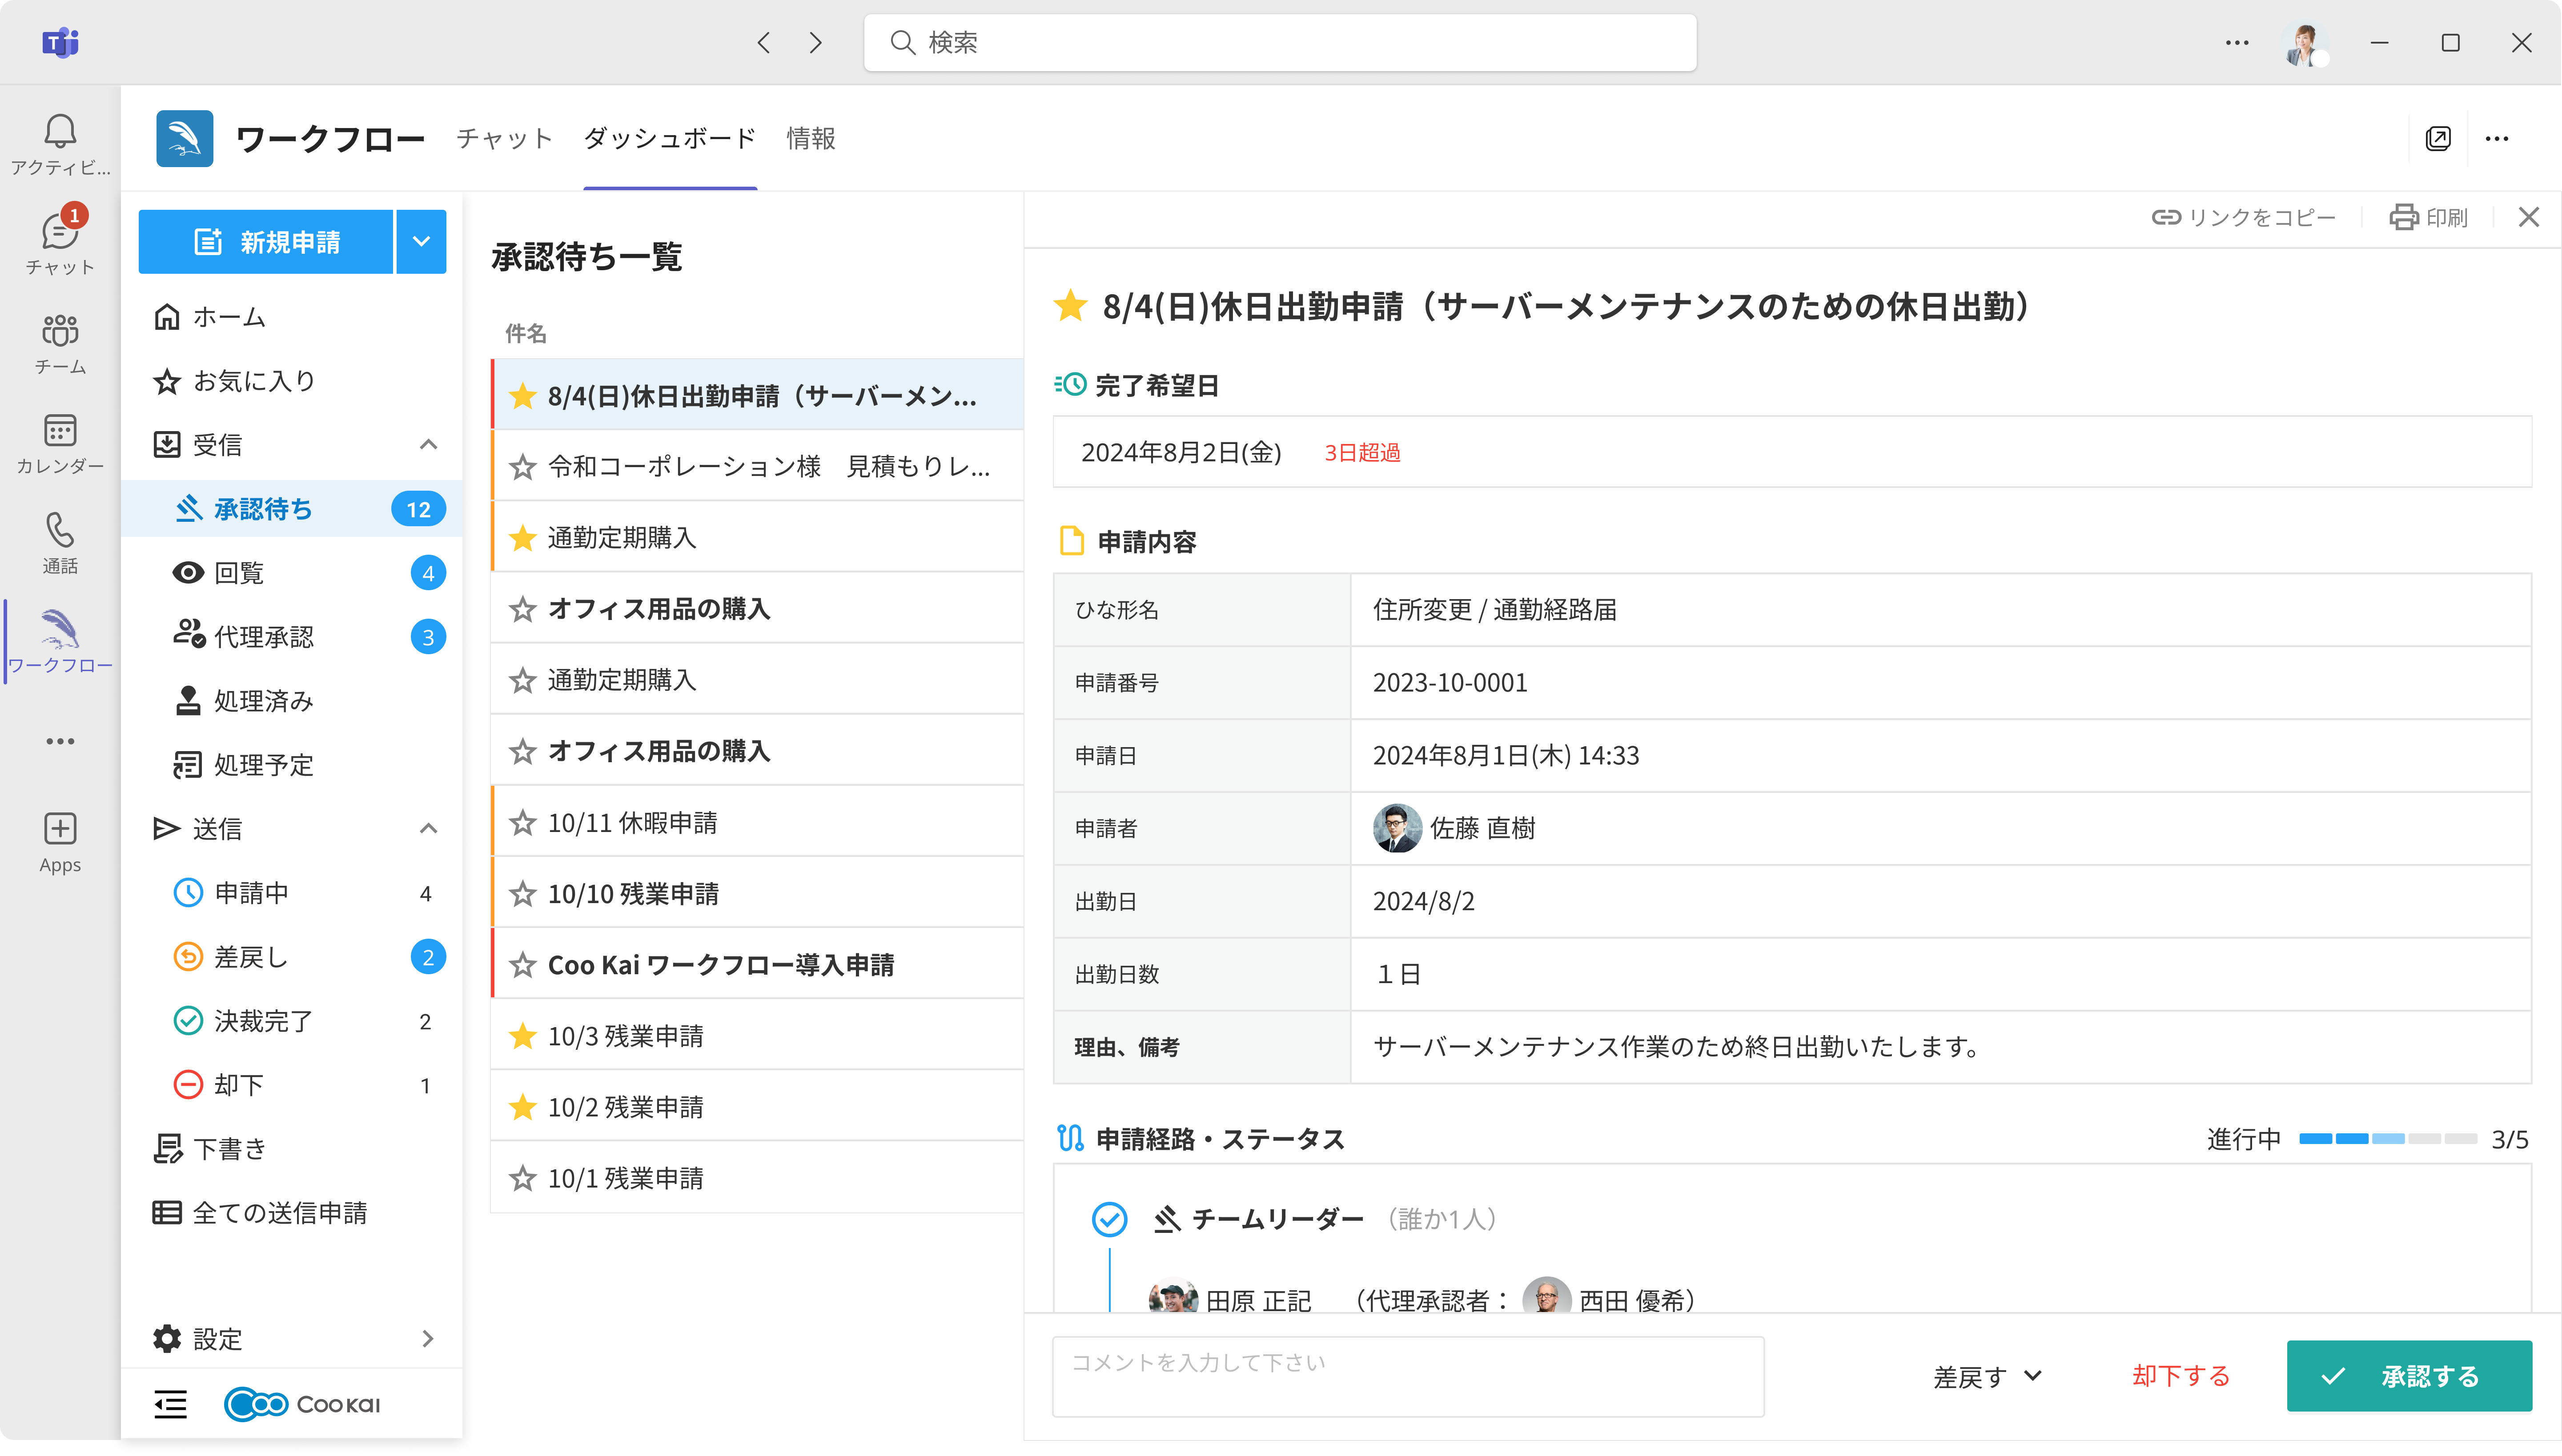Open the ワークフロー app in the Teams sidebar

coord(60,640)
